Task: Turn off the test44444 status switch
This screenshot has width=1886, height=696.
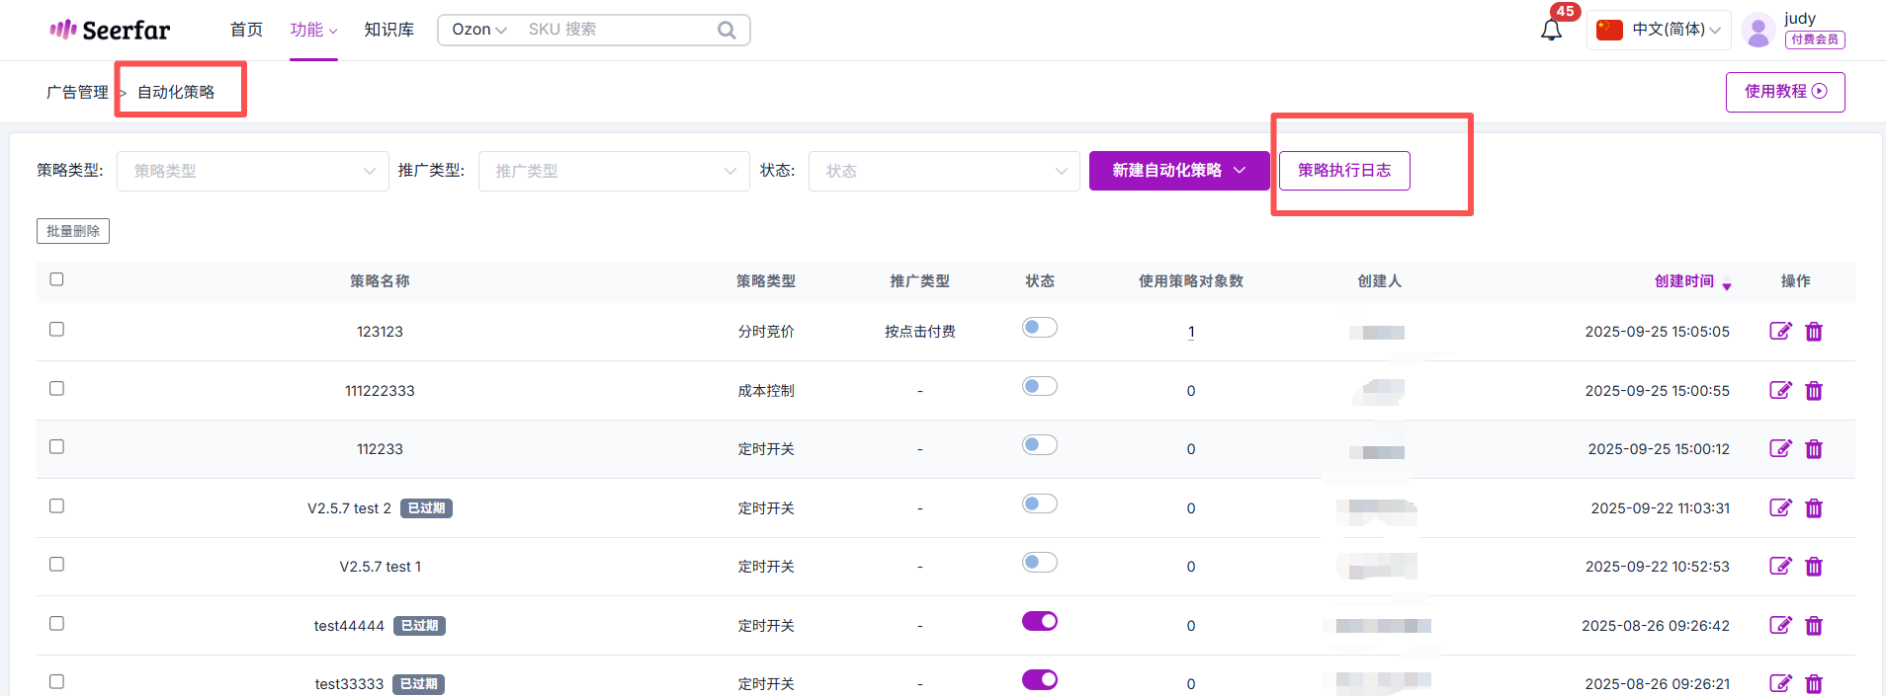Action: tap(1039, 621)
